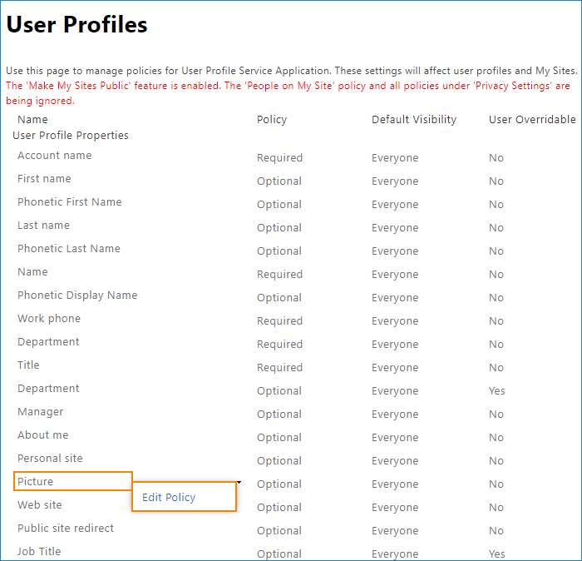The width and height of the screenshot is (582, 561).
Task: Select the Manager property
Action: click(x=40, y=412)
